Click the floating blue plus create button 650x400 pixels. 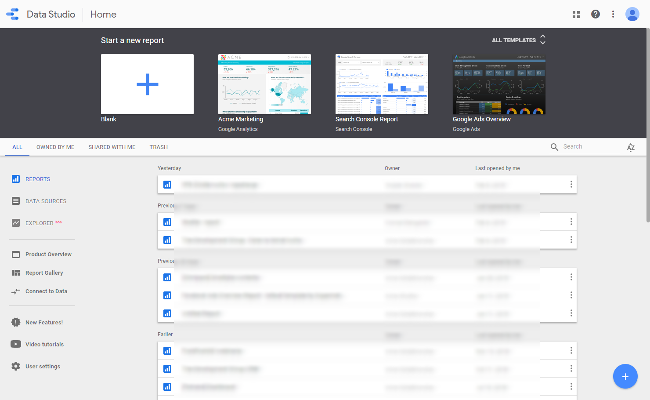coord(625,376)
